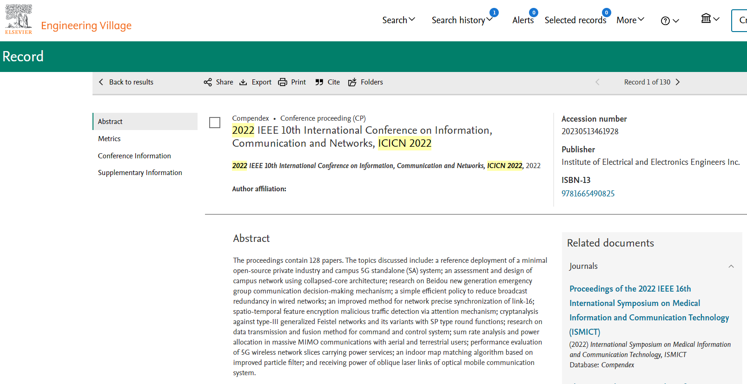
Task: Open the ISMICT 2022 proceedings link
Action: (649, 310)
